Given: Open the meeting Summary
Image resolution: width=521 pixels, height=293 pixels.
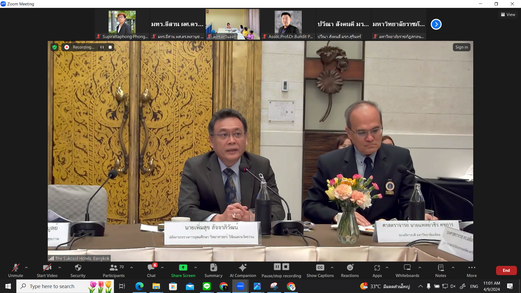Looking at the screenshot, I should [x=214, y=270].
